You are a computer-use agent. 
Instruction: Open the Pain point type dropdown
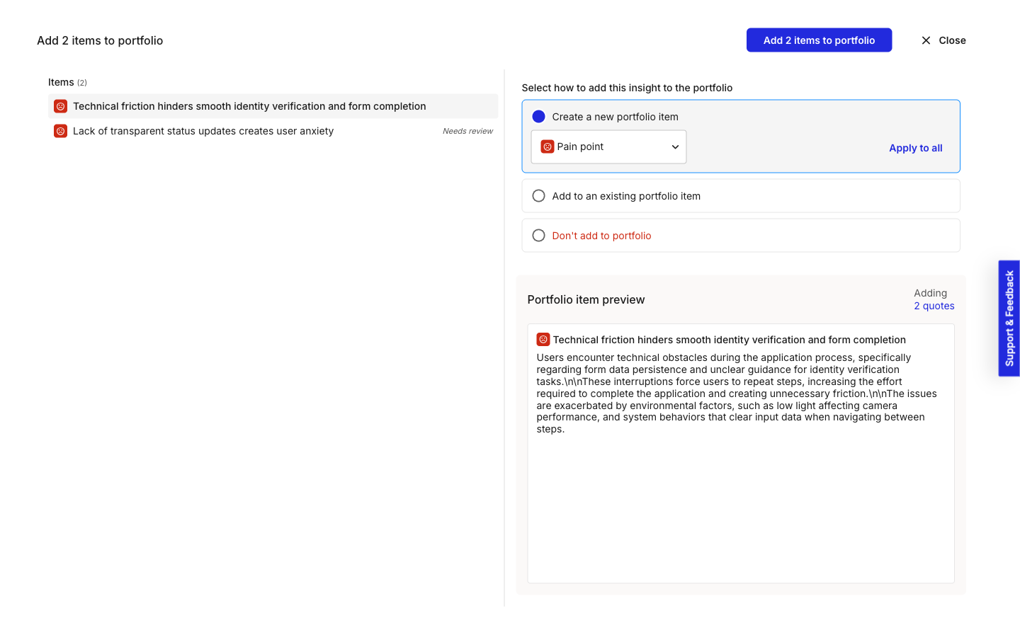[608, 147]
